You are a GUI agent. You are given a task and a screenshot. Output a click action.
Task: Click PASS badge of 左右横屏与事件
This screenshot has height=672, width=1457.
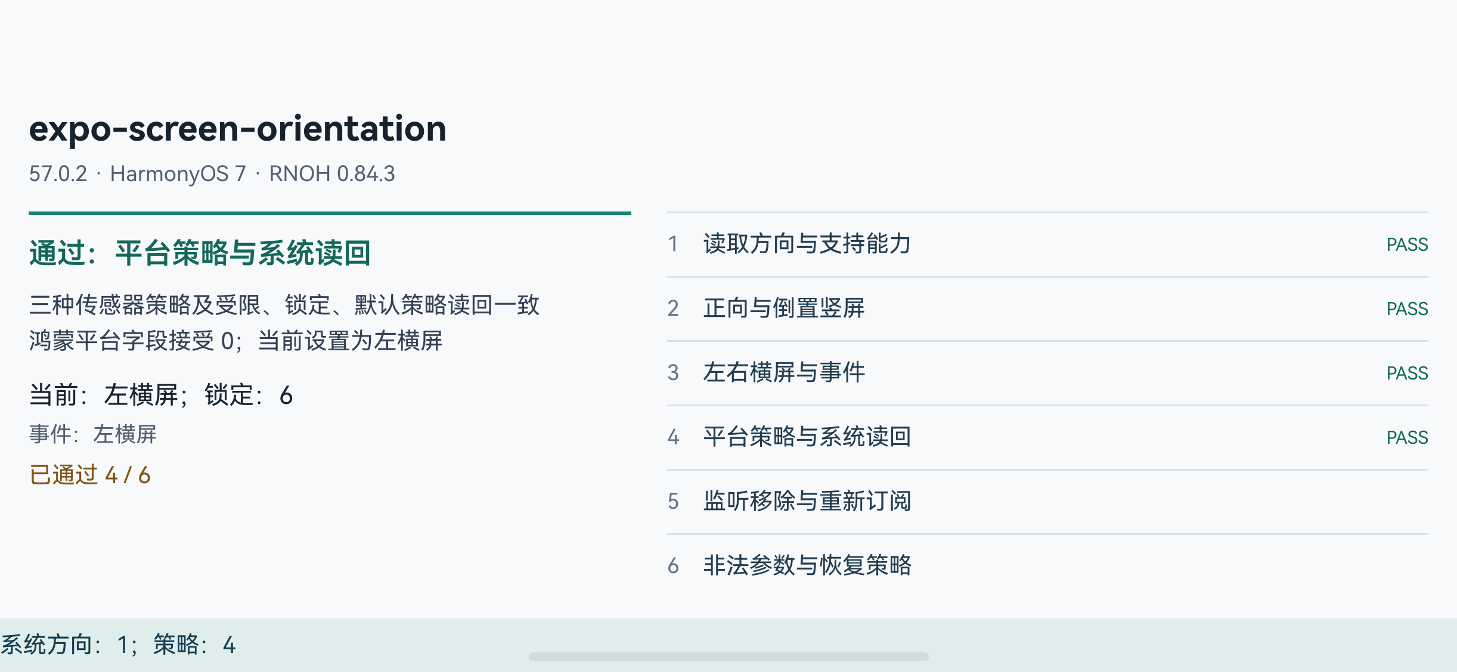pyautogui.click(x=1407, y=374)
